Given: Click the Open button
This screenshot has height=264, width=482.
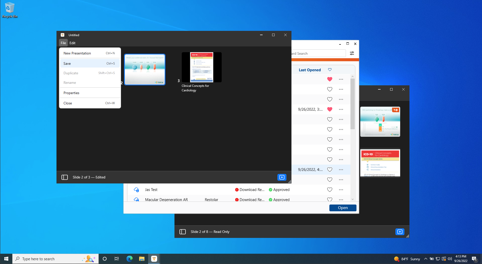Looking at the screenshot, I should point(343,208).
